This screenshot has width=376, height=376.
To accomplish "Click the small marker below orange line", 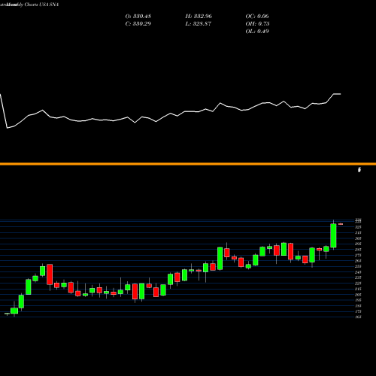I will pyautogui.click(x=359, y=170).
